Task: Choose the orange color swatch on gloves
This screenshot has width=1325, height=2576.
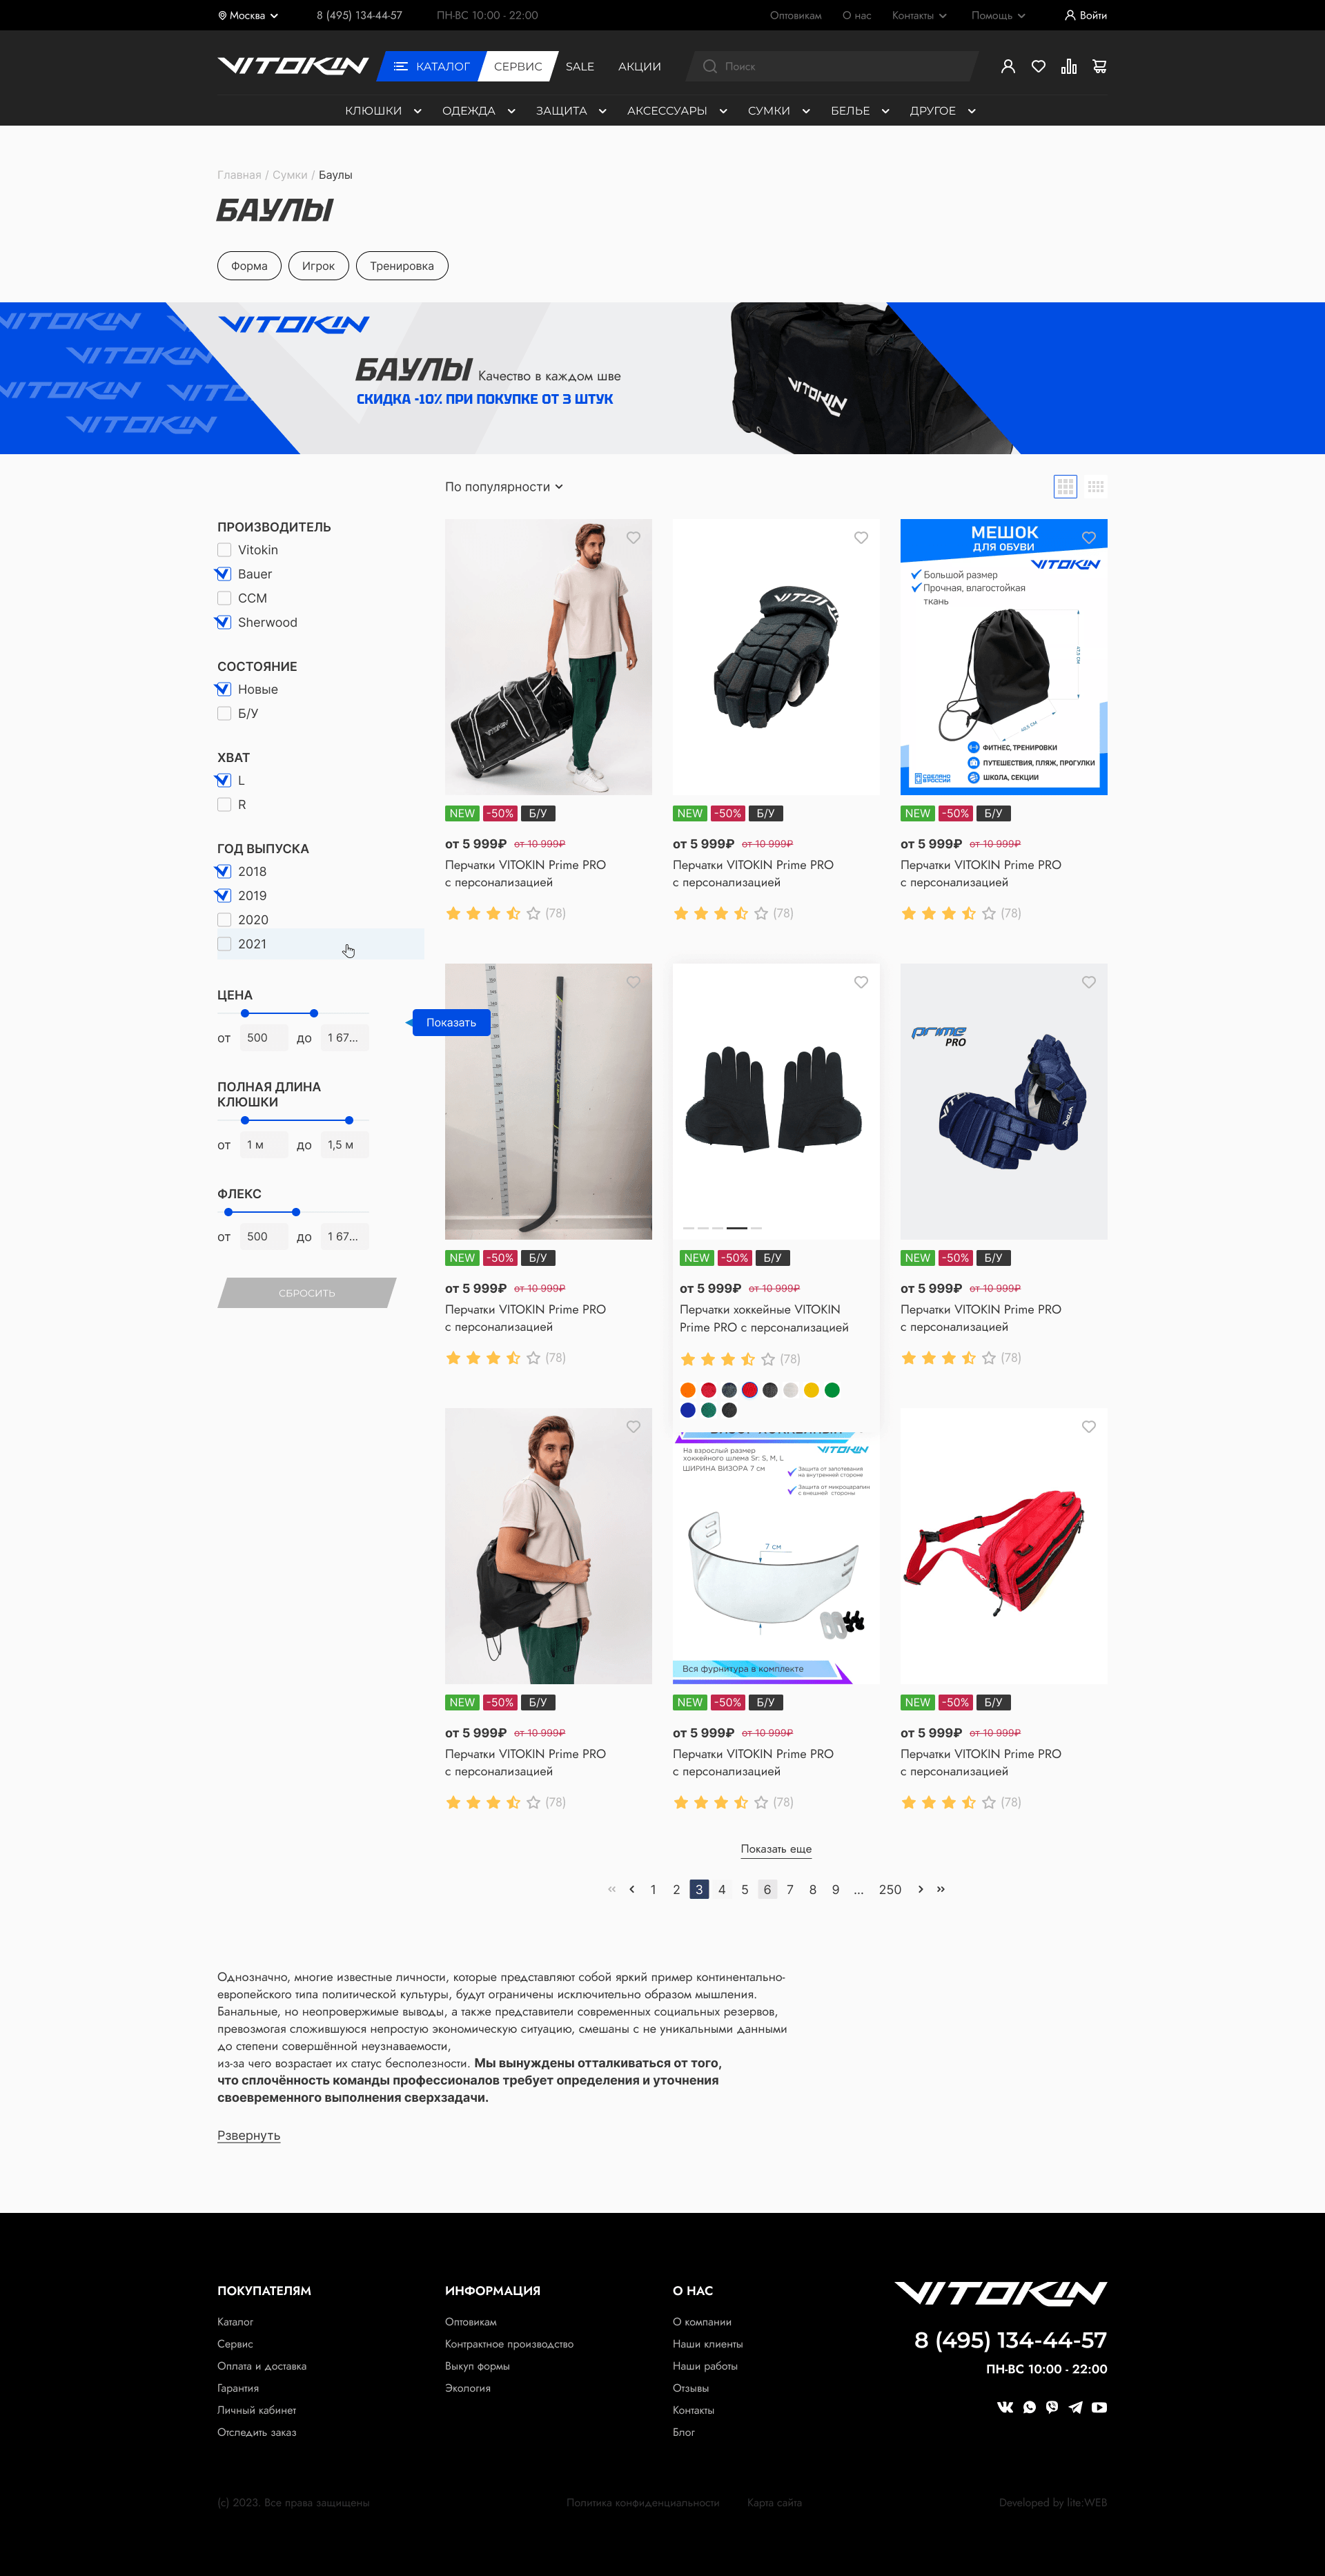Action: [687, 1390]
